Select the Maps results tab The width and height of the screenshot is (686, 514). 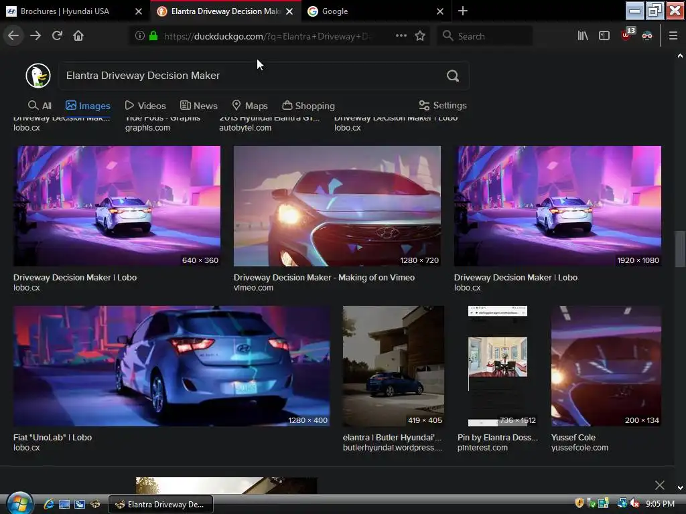[250, 106]
